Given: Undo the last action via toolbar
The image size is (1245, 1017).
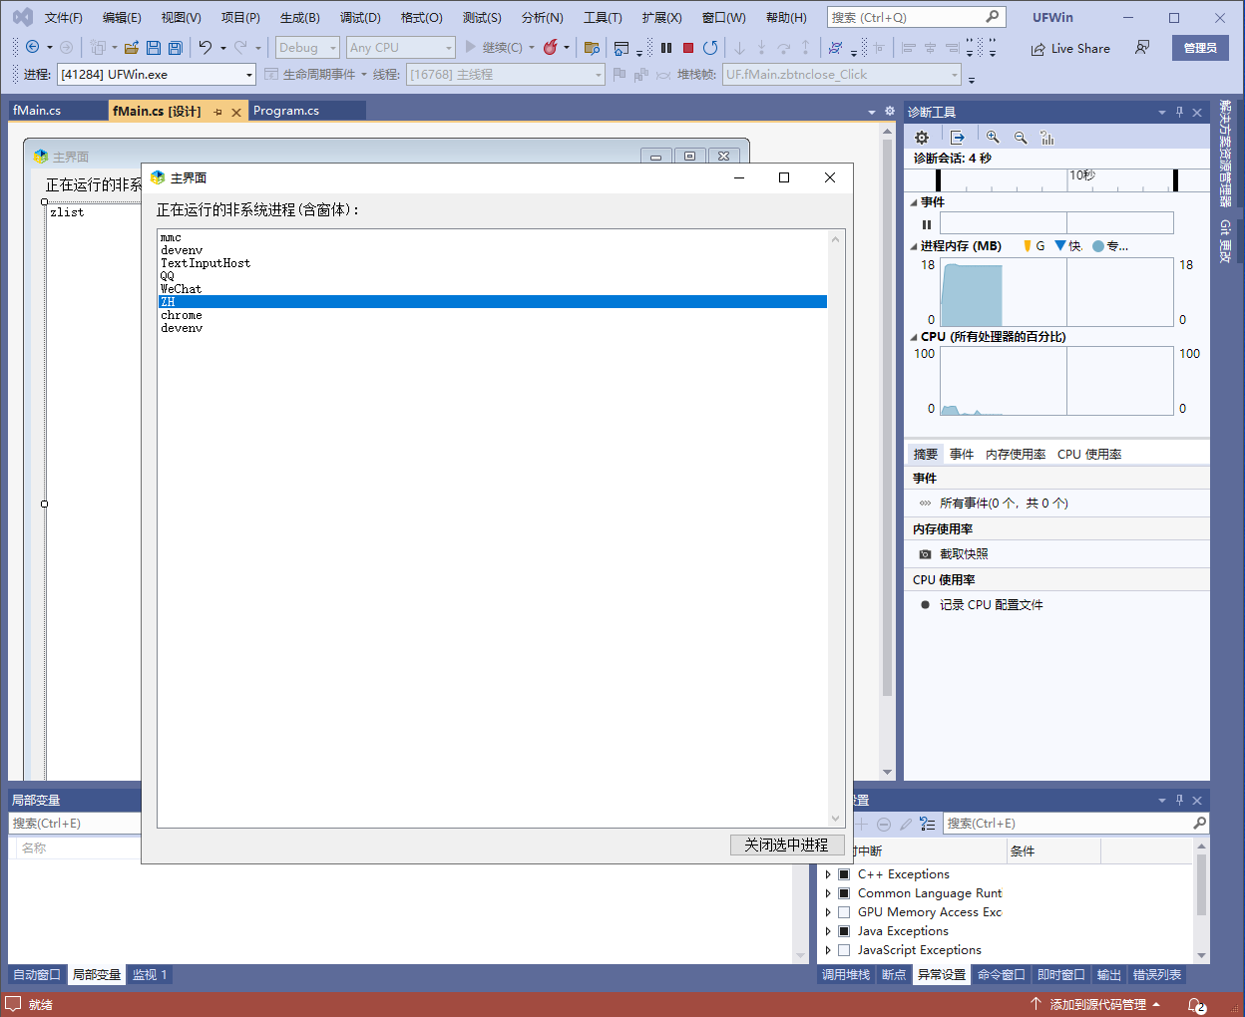Looking at the screenshot, I should (206, 48).
